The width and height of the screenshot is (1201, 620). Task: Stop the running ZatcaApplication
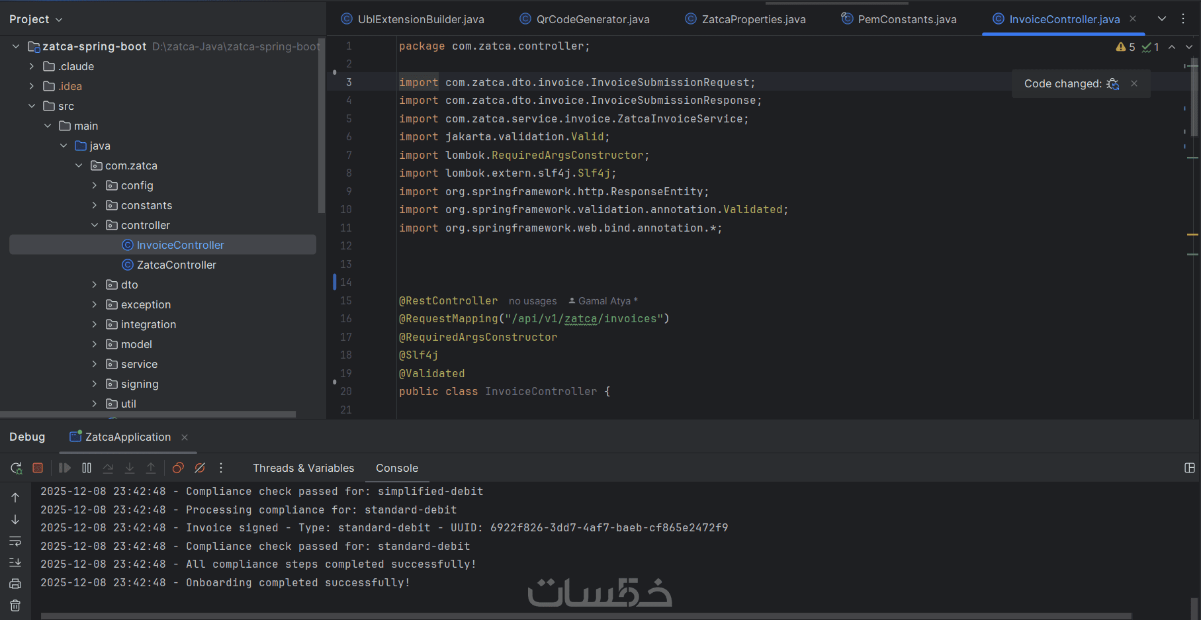coord(38,468)
